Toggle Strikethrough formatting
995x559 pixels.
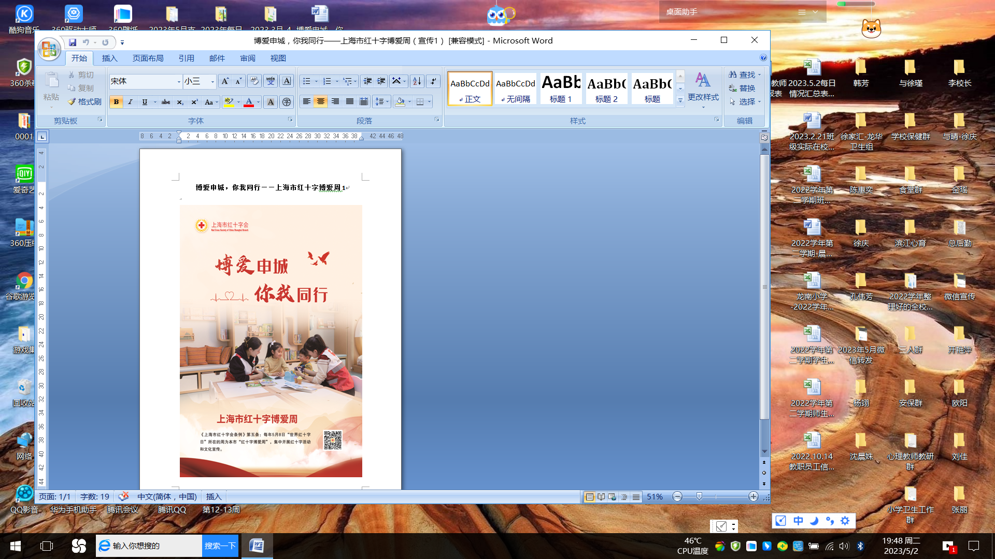pos(166,102)
